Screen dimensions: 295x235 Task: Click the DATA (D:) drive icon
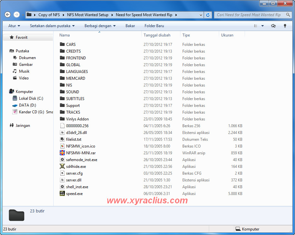[x=15, y=105]
